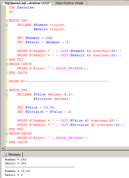Image resolution: width=129 pixels, height=178 pixels.
Task: Select the Messages results tab
Action: 12,154
